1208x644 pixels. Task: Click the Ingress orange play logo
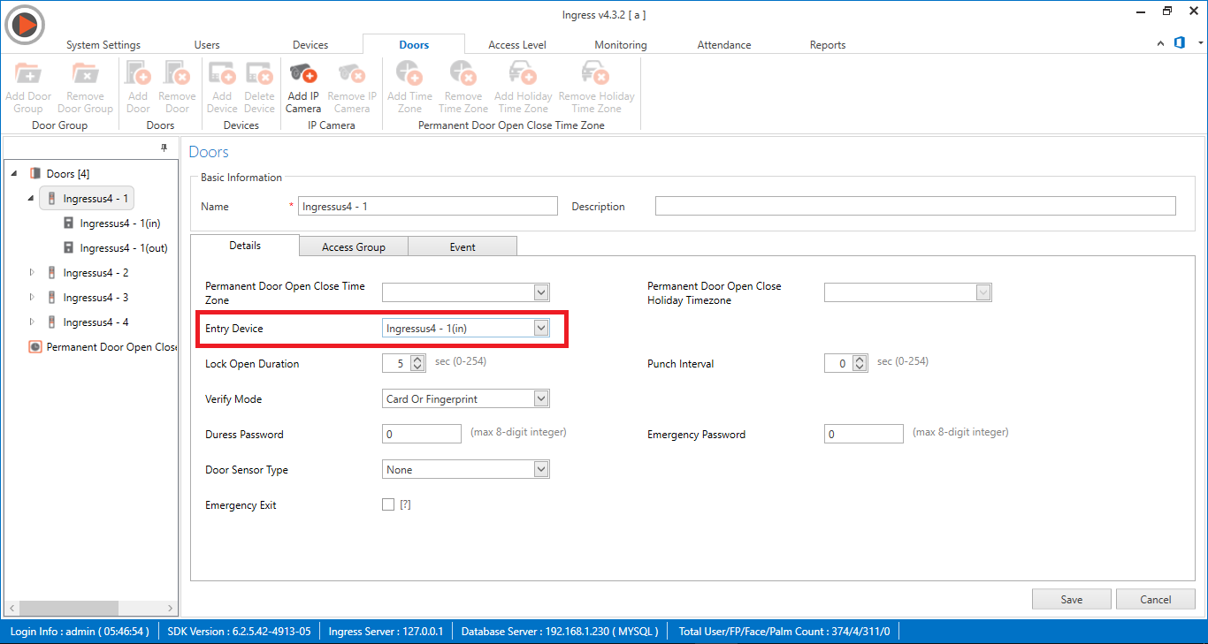[x=24, y=25]
